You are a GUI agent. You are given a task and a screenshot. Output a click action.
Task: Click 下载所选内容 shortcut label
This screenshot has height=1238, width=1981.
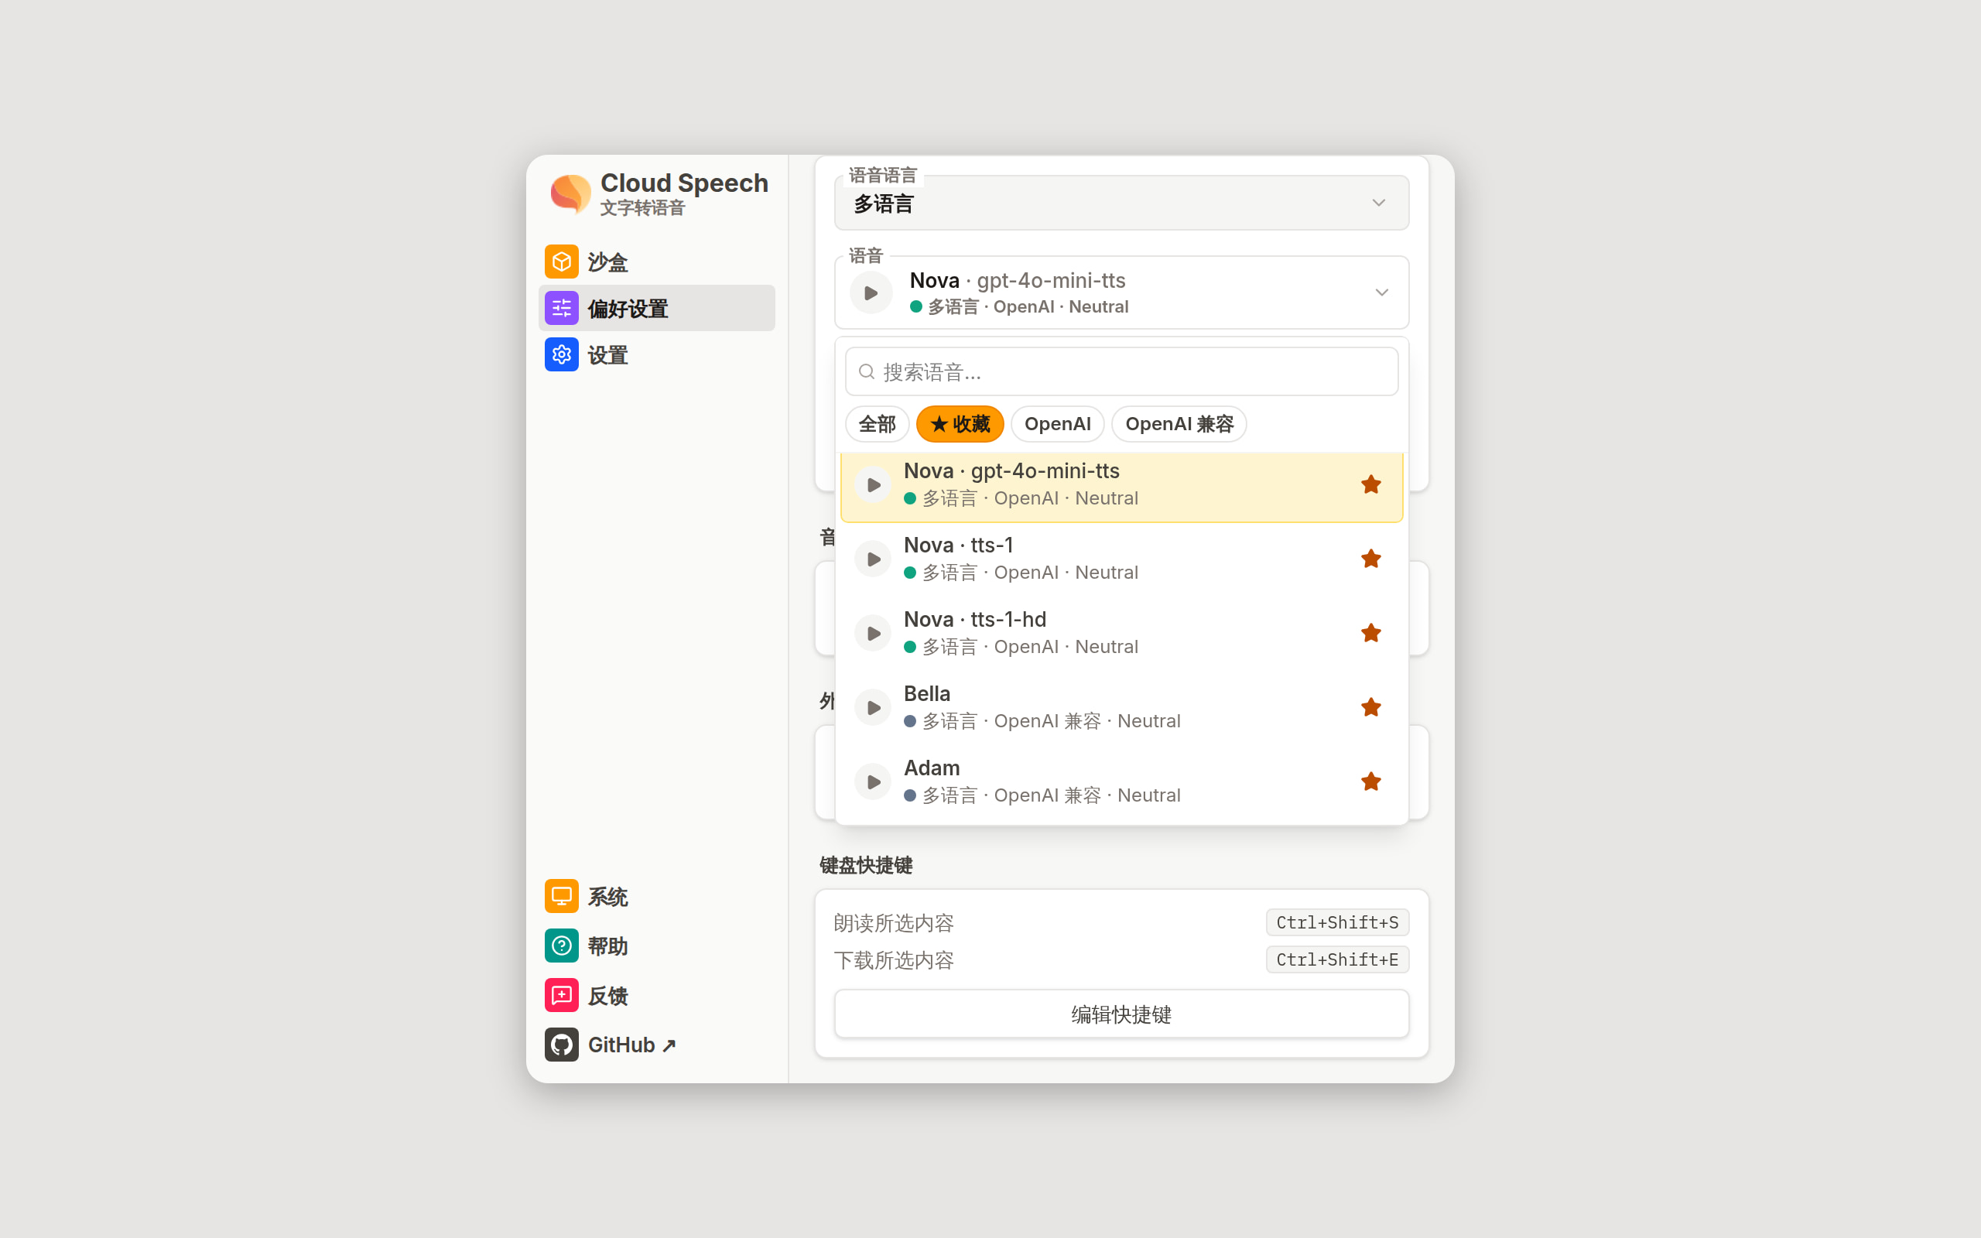click(894, 960)
